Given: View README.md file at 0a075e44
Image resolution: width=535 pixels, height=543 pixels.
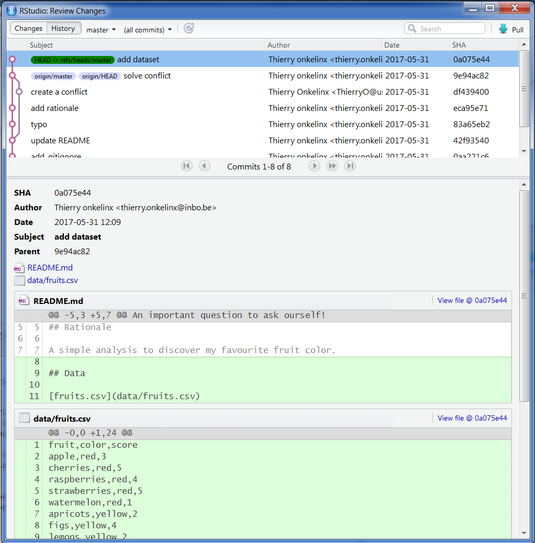Looking at the screenshot, I should pos(472,300).
